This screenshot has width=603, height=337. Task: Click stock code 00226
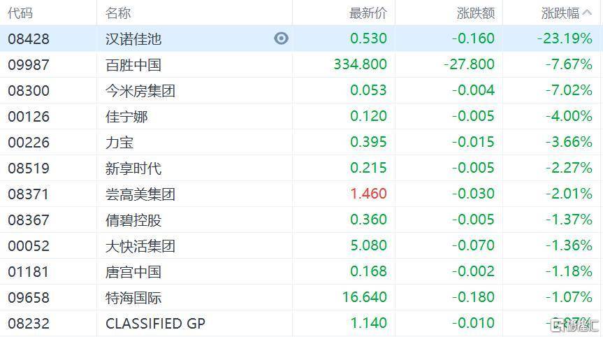(x=29, y=142)
